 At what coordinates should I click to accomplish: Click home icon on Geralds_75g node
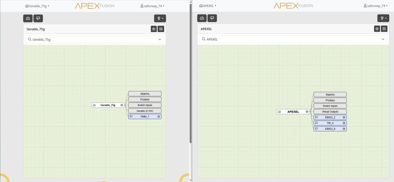click(94, 105)
